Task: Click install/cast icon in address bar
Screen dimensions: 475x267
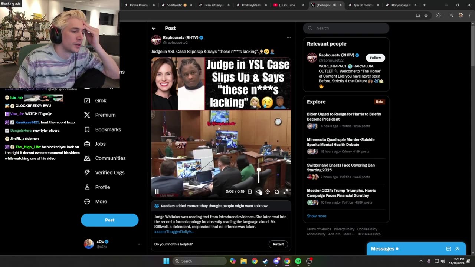Action: (x=418, y=16)
